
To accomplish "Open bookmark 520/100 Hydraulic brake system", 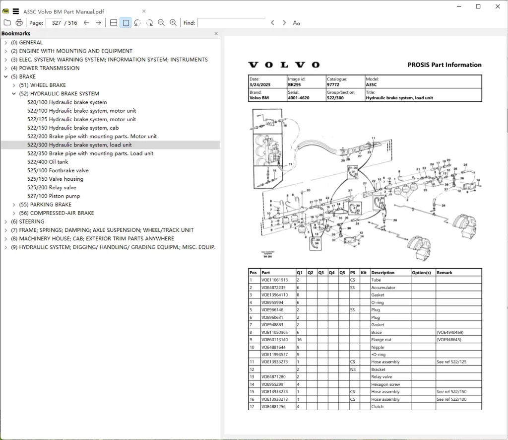I will [x=67, y=102].
